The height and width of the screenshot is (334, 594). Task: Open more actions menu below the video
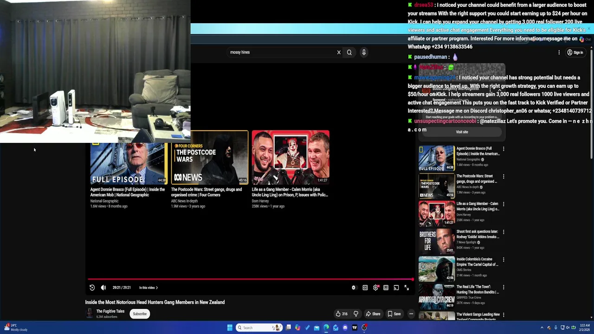pyautogui.click(x=411, y=314)
